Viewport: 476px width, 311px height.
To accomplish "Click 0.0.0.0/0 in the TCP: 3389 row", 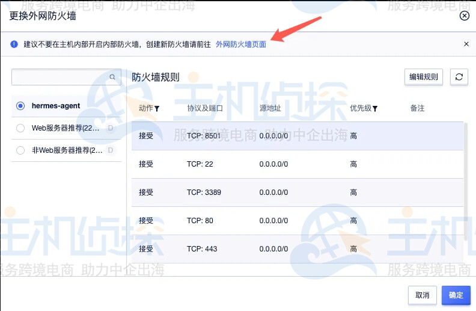I will coord(273,192).
